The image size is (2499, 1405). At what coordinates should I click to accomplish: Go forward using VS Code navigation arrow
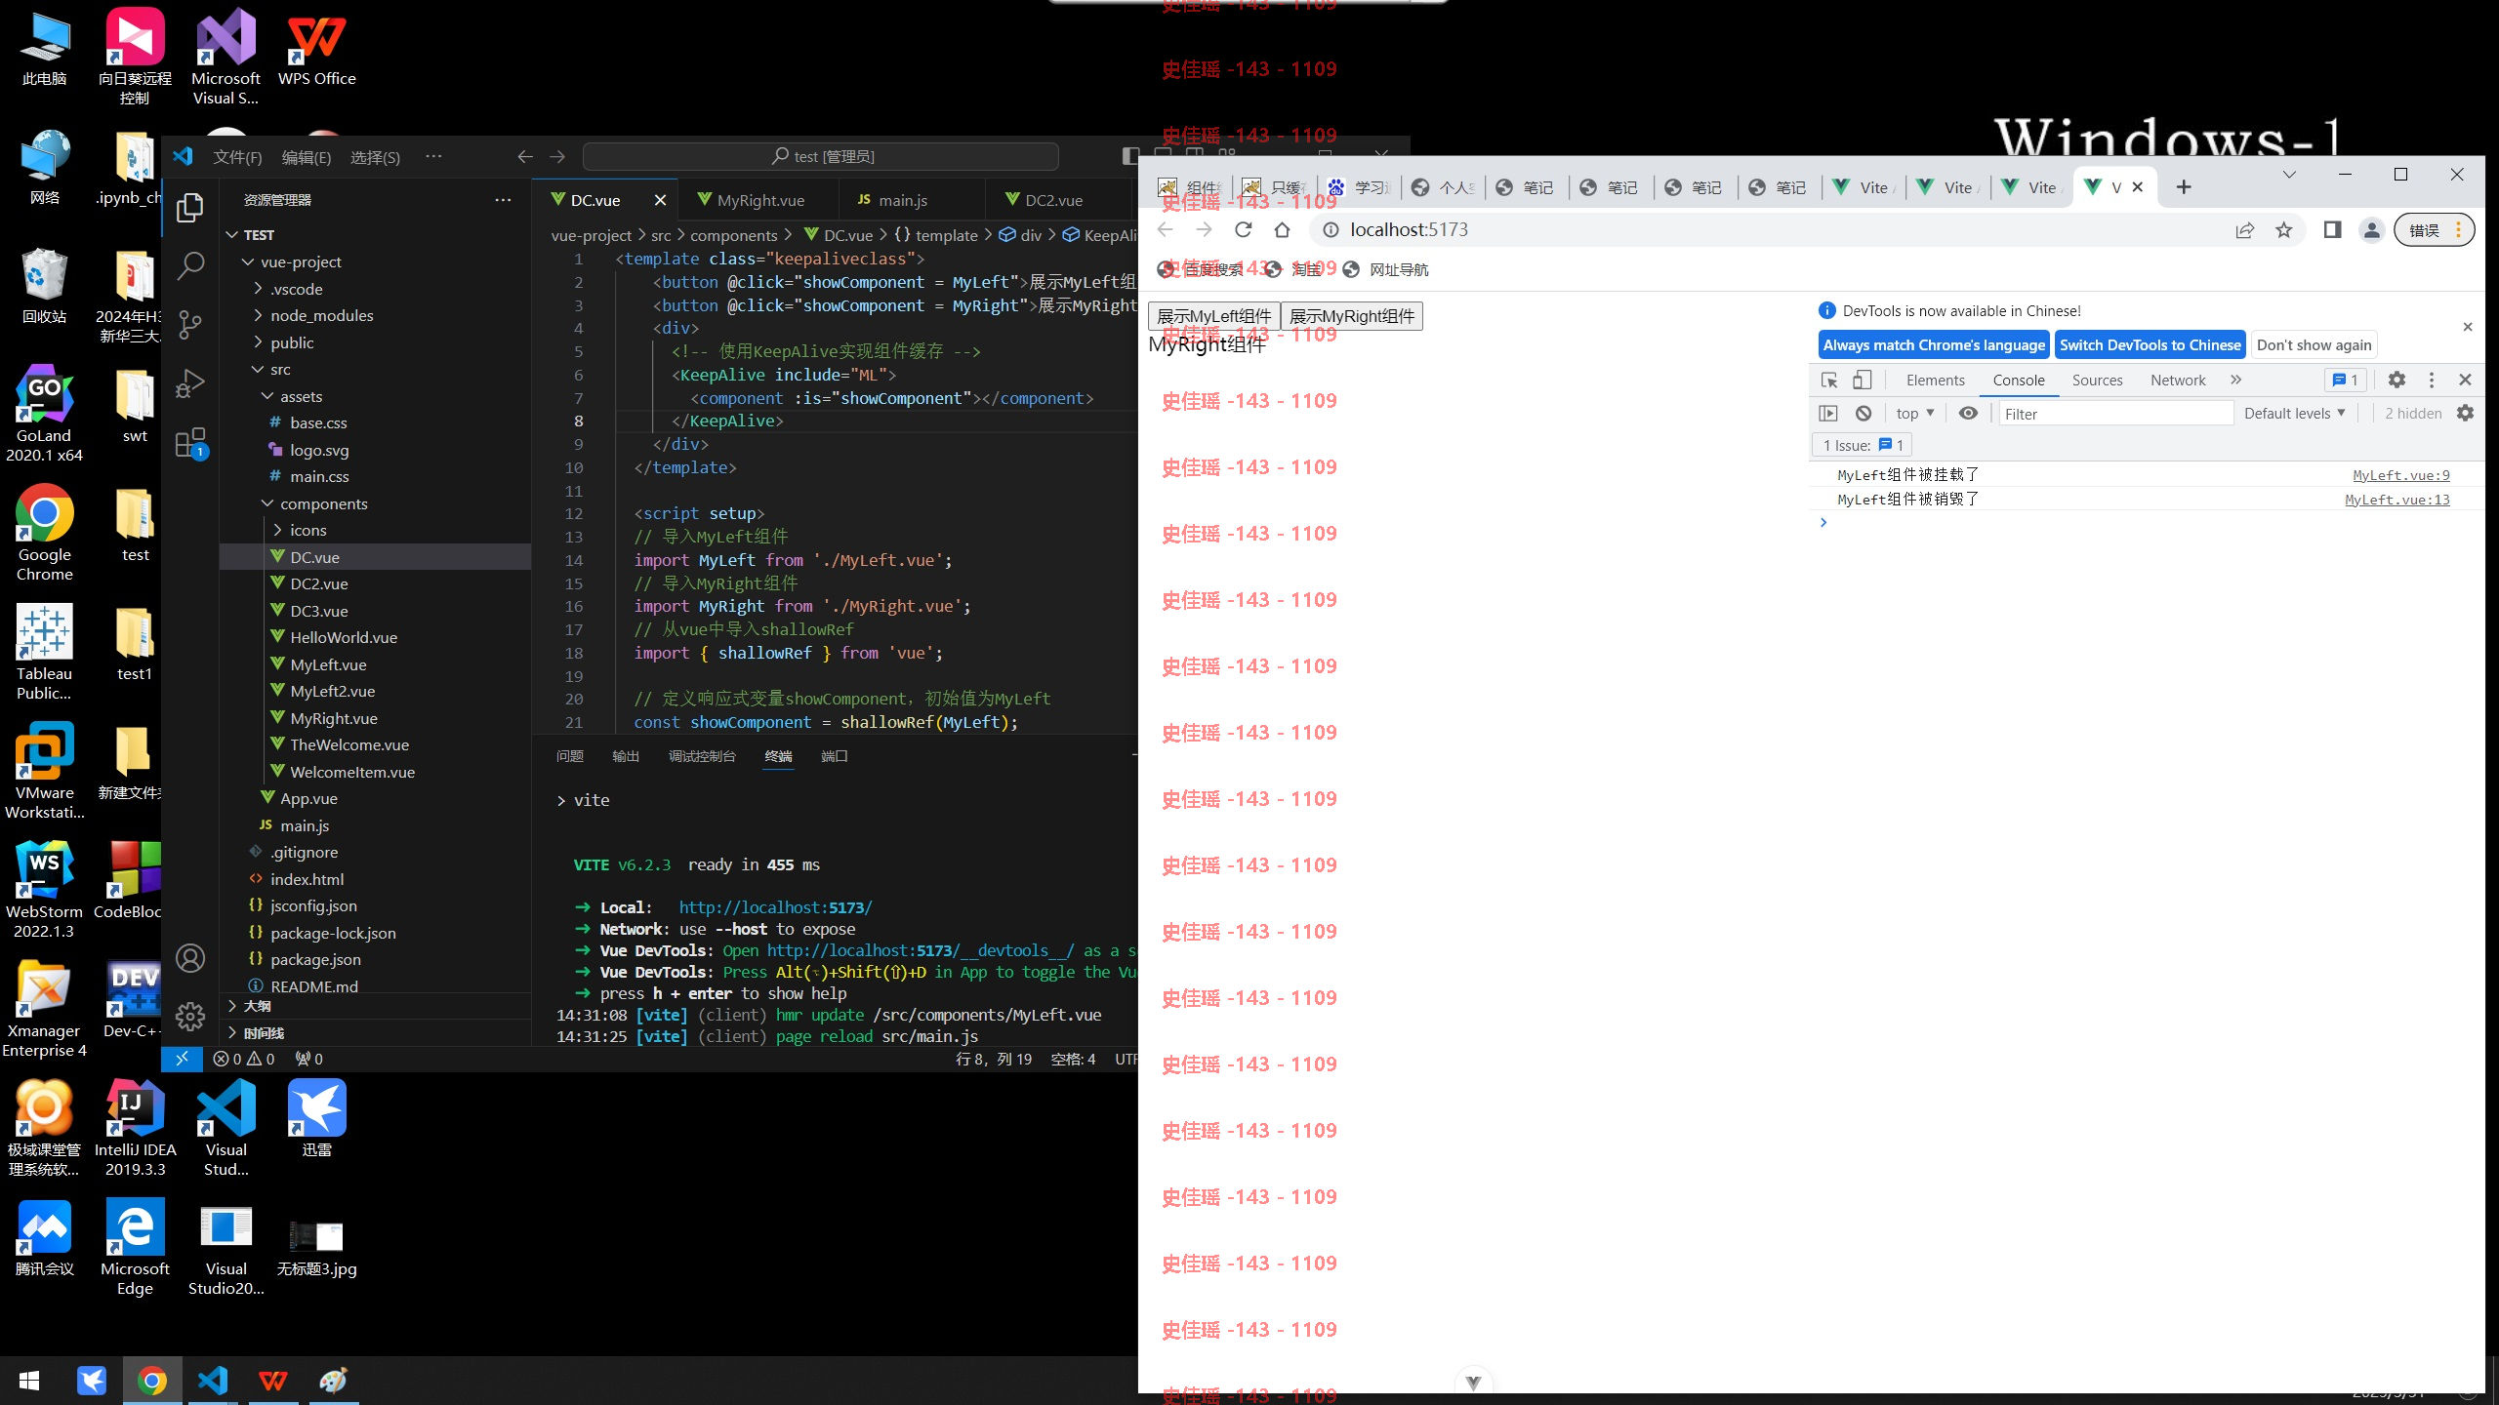(x=557, y=156)
